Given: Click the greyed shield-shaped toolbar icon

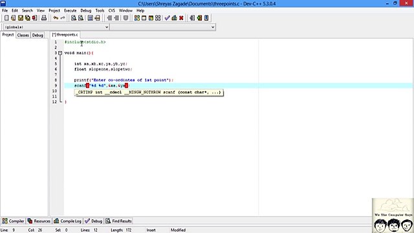Looking at the screenshot, I should [x=126, y=18].
